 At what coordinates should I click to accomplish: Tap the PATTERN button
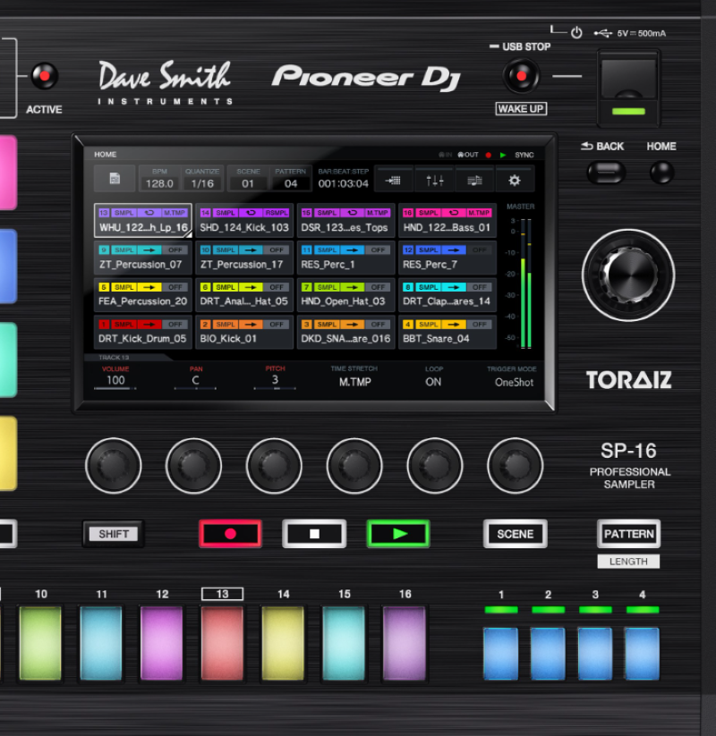pos(628,534)
